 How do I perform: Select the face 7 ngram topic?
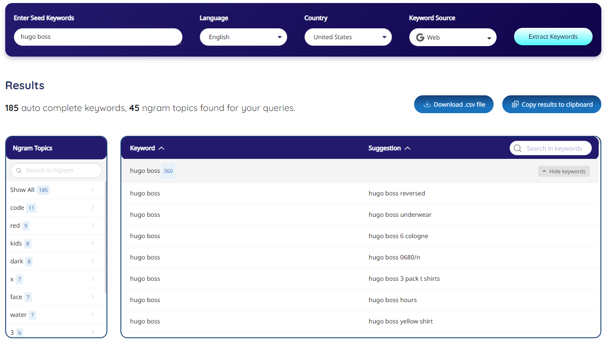click(x=55, y=297)
